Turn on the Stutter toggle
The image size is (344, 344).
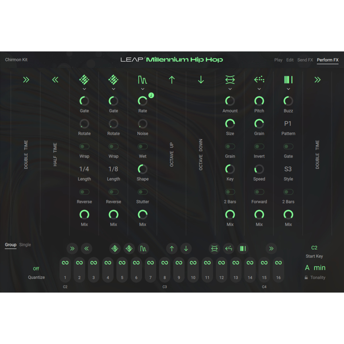142,192
